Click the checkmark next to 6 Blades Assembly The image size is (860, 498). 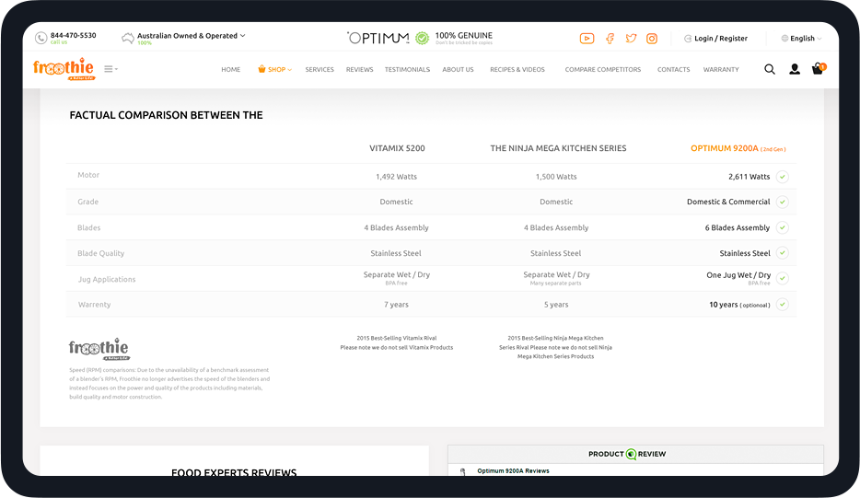[x=782, y=227]
